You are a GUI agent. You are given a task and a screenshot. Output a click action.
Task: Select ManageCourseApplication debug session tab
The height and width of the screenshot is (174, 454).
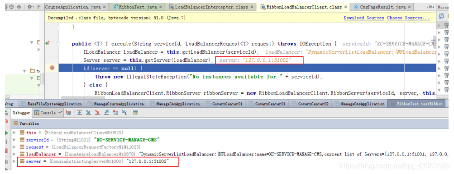click(x=116, y=104)
